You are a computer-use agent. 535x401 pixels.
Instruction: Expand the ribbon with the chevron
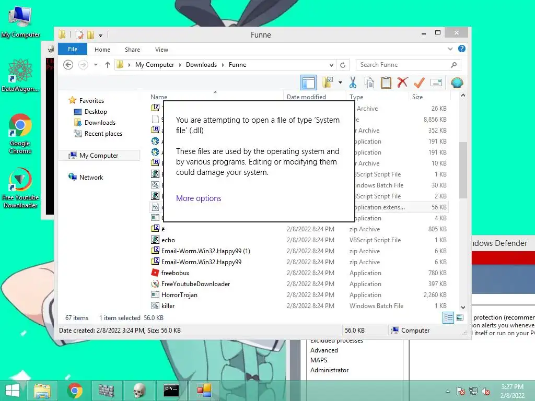(x=450, y=49)
